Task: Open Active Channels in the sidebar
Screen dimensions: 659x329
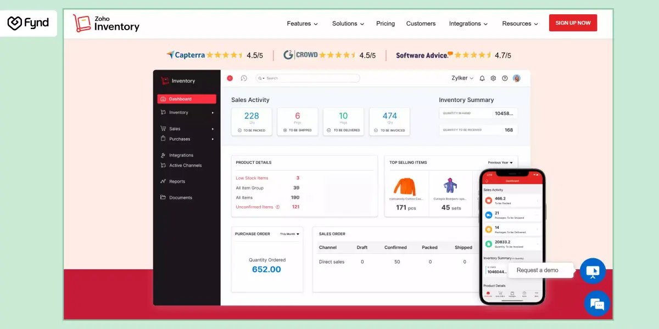Action: pyautogui.click(x=185, y=165)
